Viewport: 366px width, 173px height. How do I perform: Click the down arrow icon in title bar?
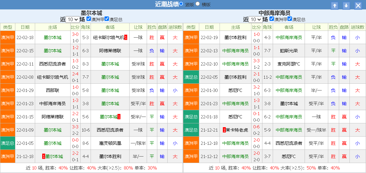click(x=346, y=6)
